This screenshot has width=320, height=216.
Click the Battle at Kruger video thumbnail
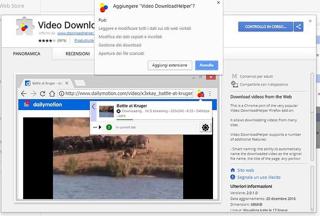click(x=106, y=111)
